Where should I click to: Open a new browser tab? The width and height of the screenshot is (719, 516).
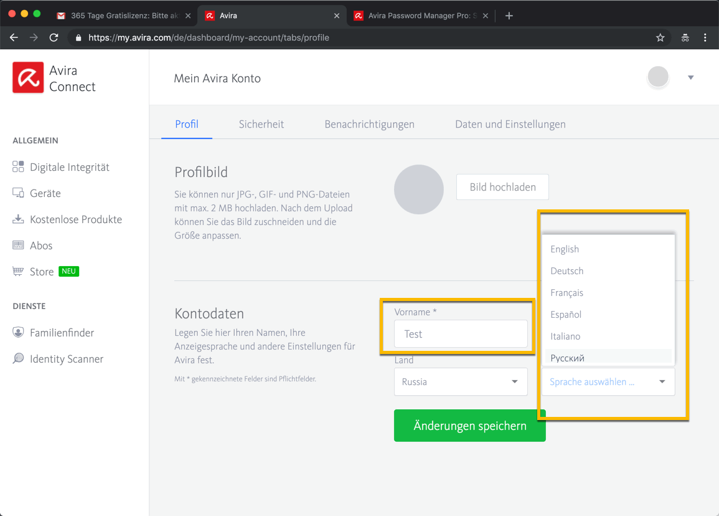click(x=509, y=16)
